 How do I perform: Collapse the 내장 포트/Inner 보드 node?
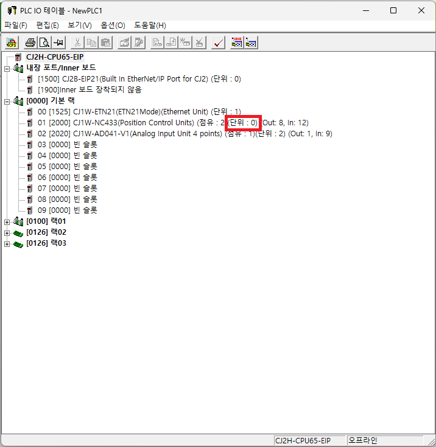pyautogui.click(x=7, y=69)
